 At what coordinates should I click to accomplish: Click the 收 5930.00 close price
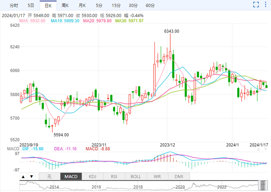click(87, 15)
